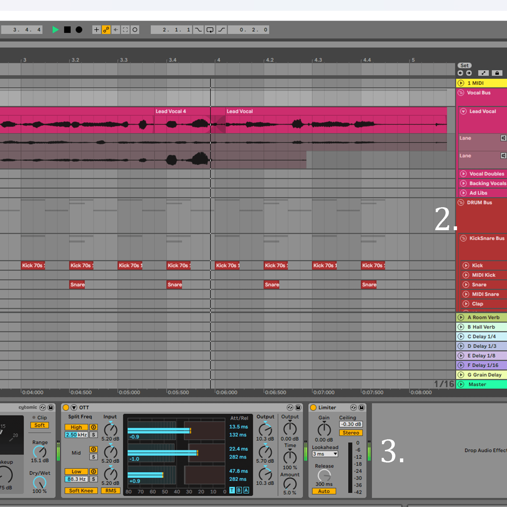
Task: Click the Punch-In switch near the loop controls
Action: click(x=198, y=29)
